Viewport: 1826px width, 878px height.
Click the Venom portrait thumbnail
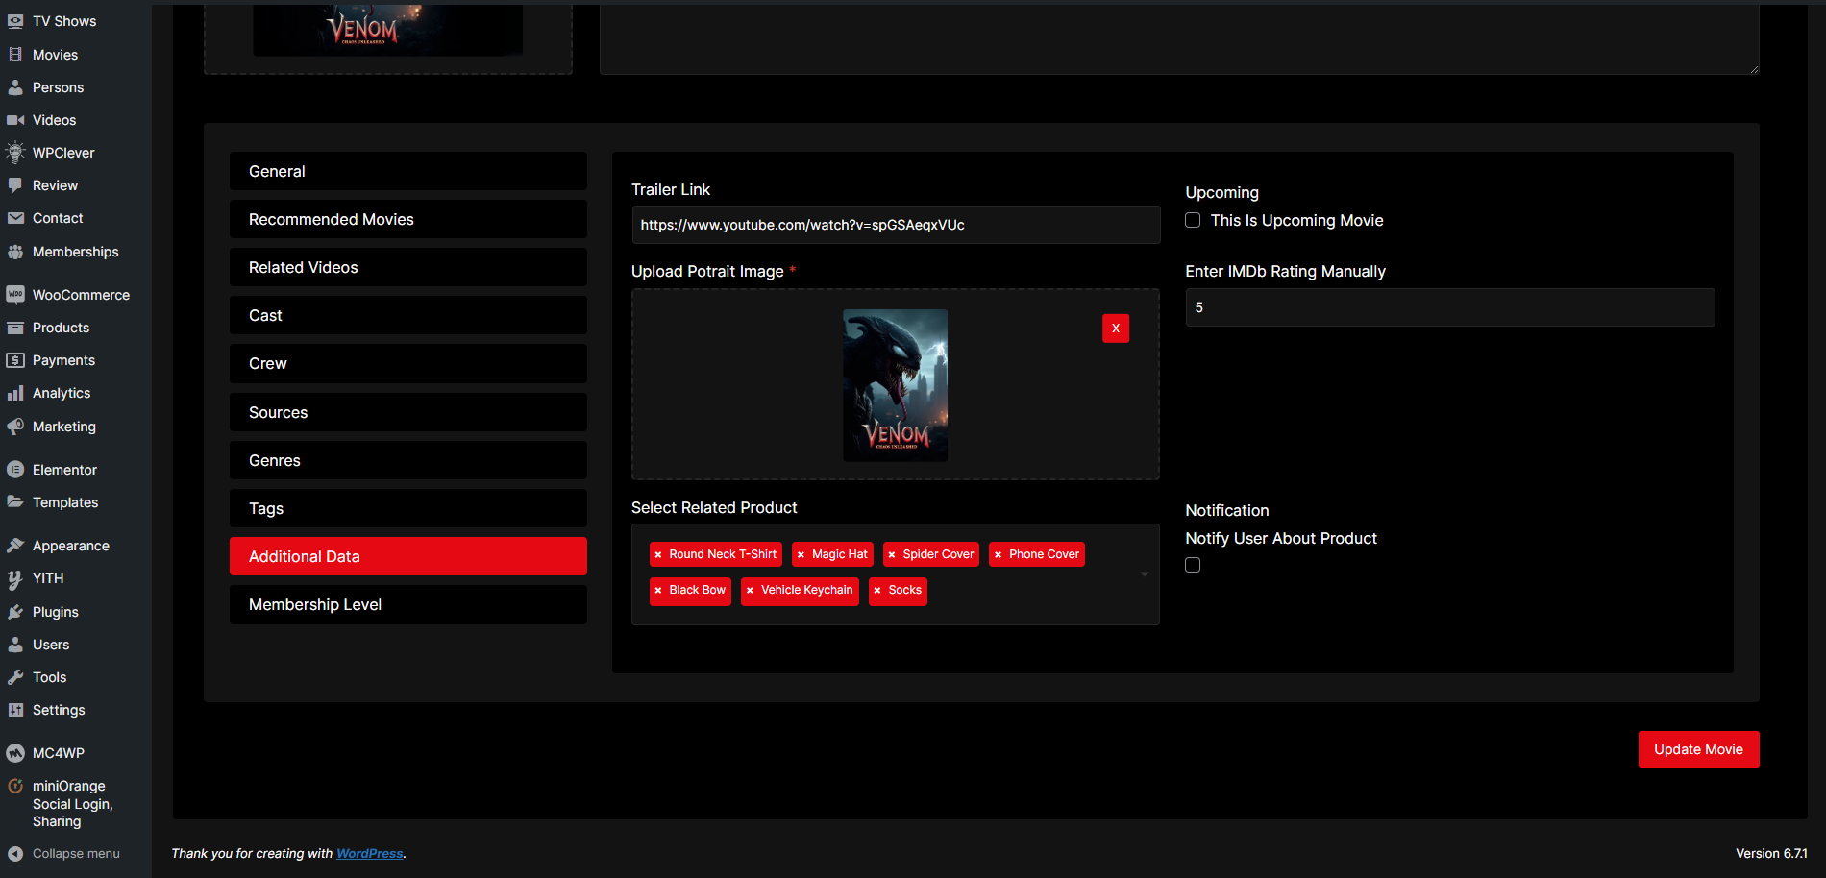tap(896, 385)
